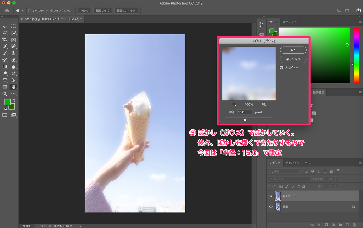
Task: Hide the 背景 layer with its eye icon
Action: pos(271,207)
